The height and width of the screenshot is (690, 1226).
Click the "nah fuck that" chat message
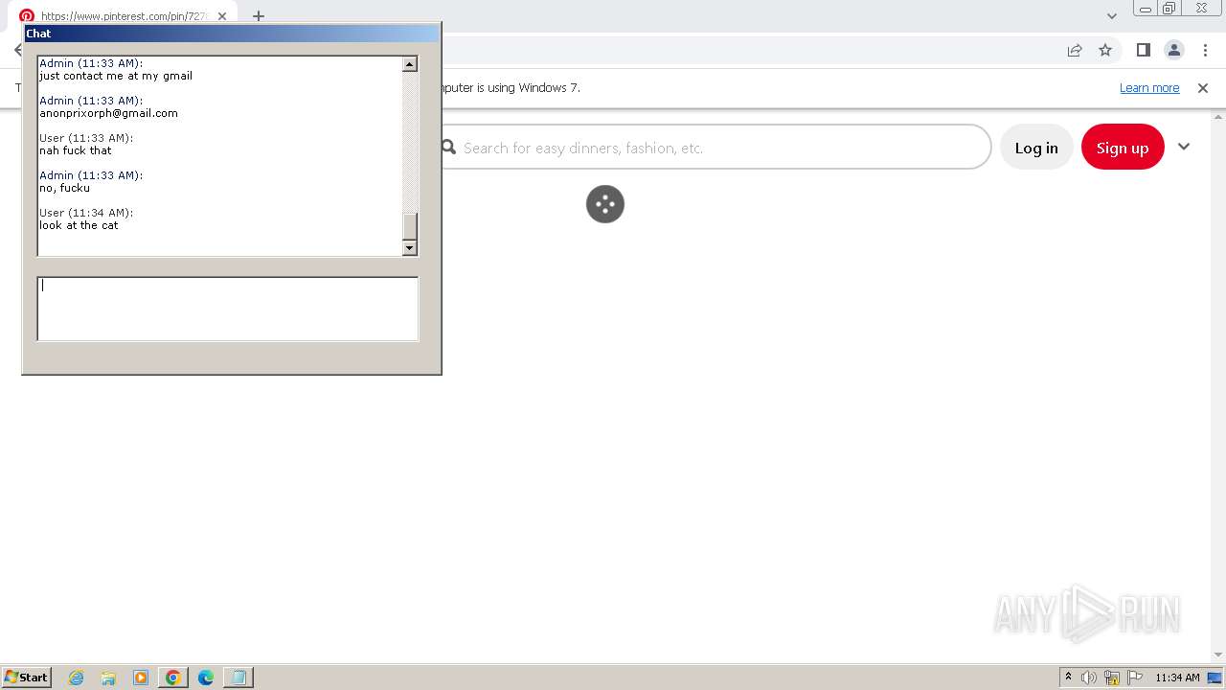pos(76,150)
